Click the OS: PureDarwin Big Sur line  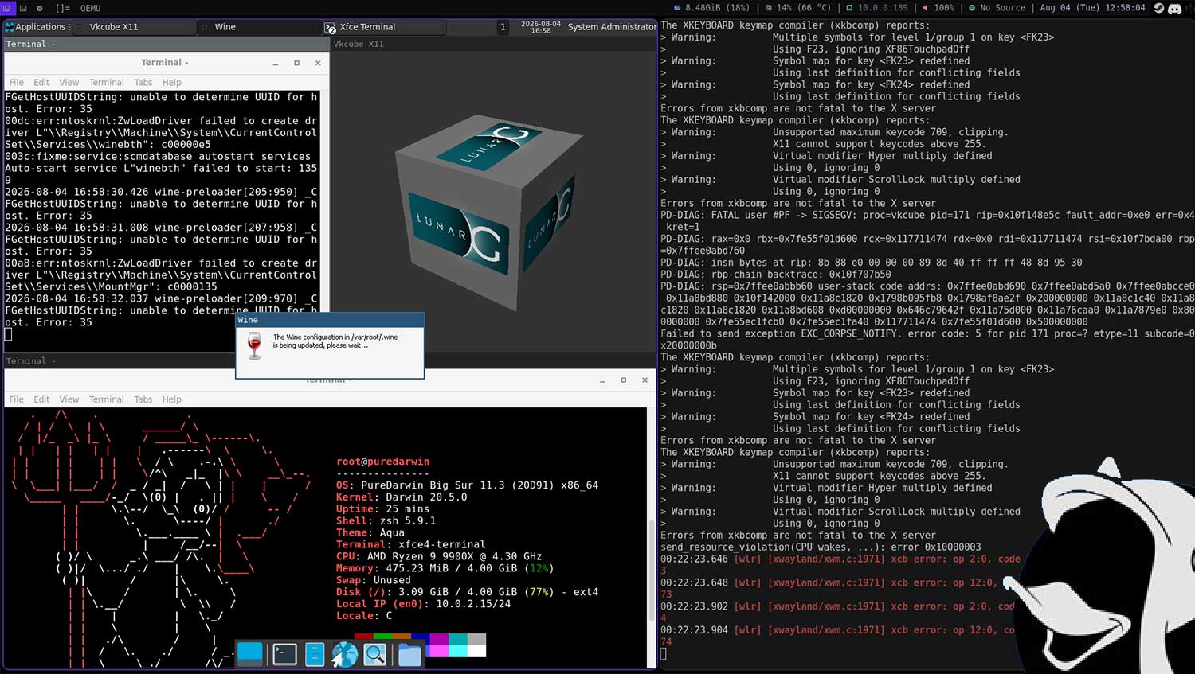pos(467,485)
